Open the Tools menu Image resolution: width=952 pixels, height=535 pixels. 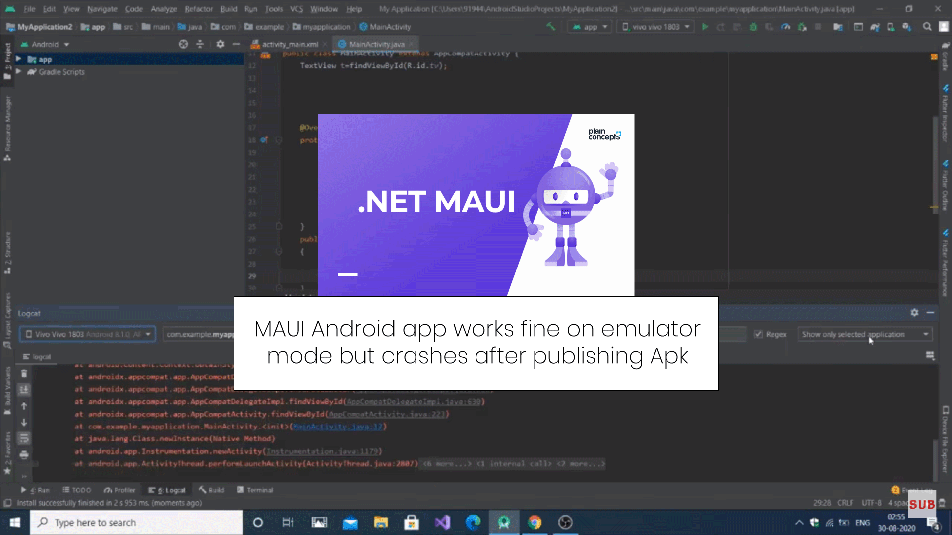pyautogui.click(x=274, y=9)
